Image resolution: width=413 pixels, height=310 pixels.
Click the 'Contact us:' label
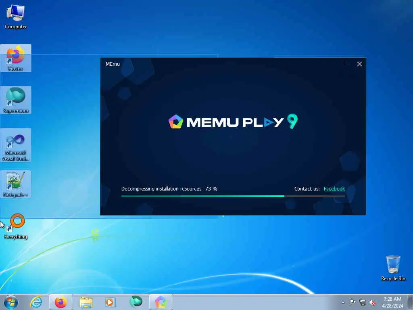point(307,189)
